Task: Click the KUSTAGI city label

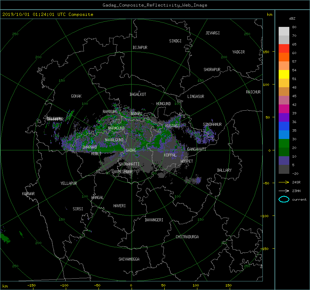Action: (x=173, y=126)
